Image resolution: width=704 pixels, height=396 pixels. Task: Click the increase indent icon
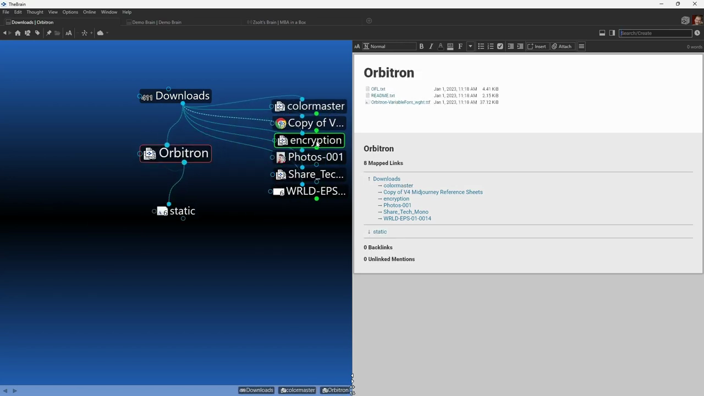tap(520, 47)
